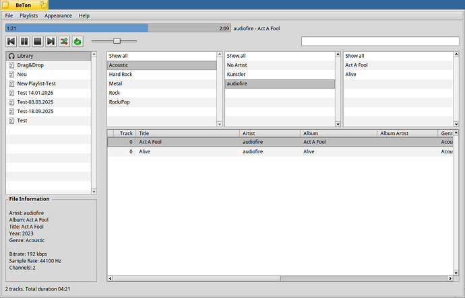
Task: Open the Playlists menu
Action: (x=29, y=15)
